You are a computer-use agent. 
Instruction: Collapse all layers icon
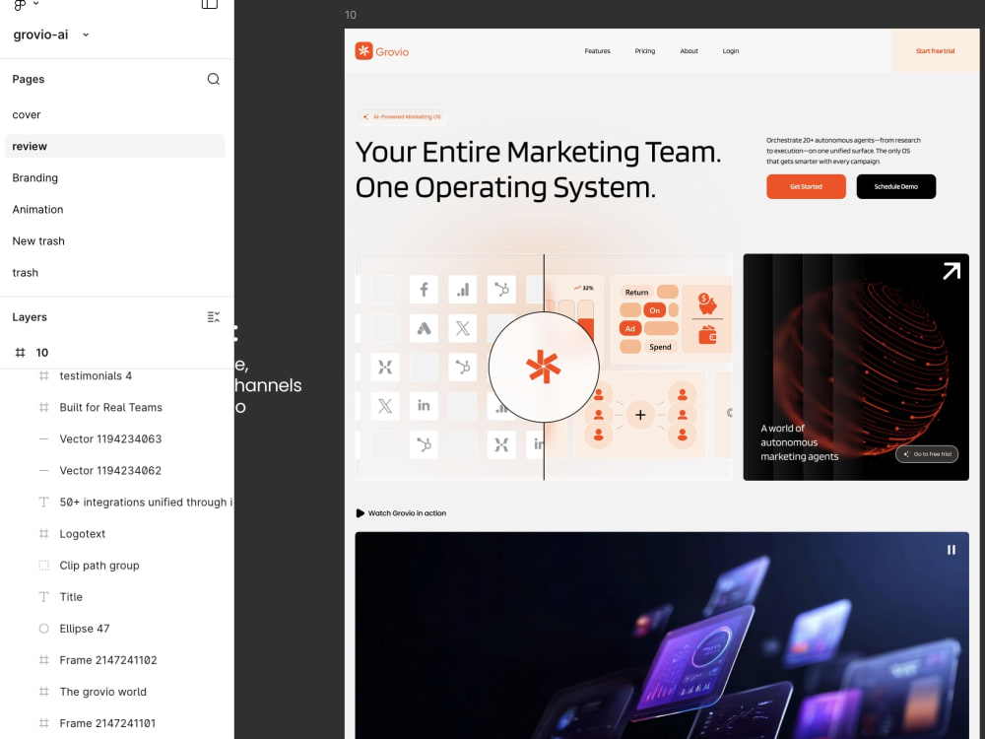214,316
